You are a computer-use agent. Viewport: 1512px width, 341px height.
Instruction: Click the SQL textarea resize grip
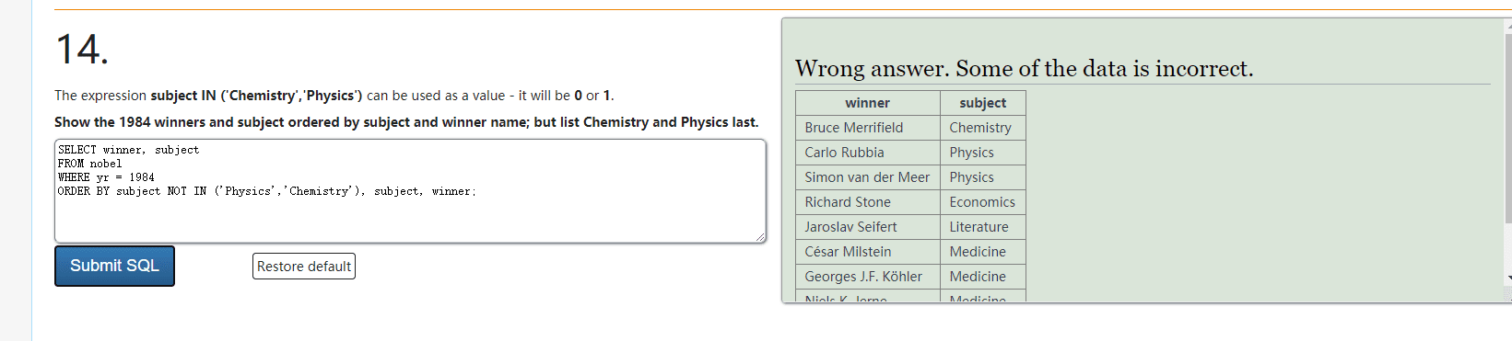(760, 237)
